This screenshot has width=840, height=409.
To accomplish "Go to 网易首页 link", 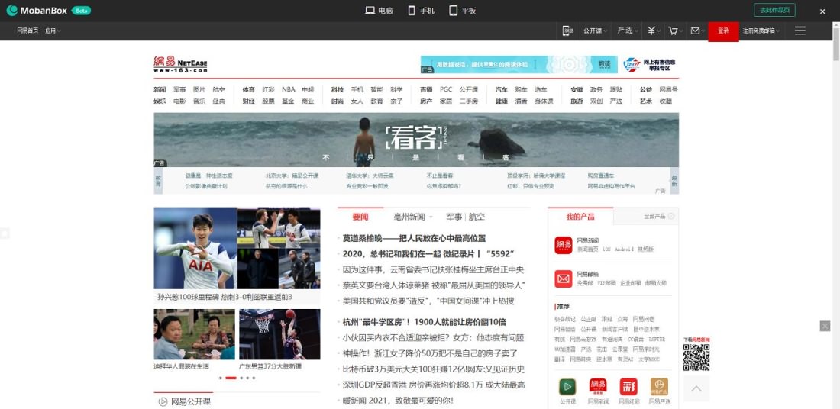I will [27, 31].
